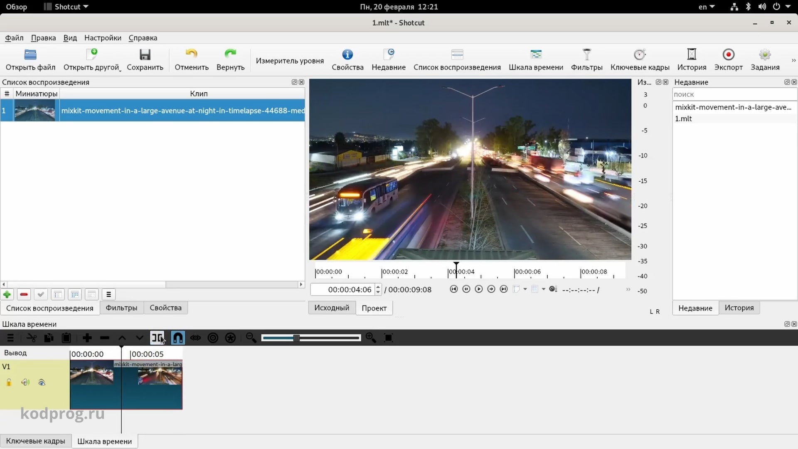Switch to the Фильтры tab below playlist
This screenshot has height=449, width=798.
click(x=121, y=308)
